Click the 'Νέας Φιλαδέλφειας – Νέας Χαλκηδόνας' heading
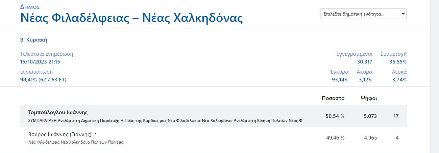This screenshot has width=439, height=153. pos(131,18)
